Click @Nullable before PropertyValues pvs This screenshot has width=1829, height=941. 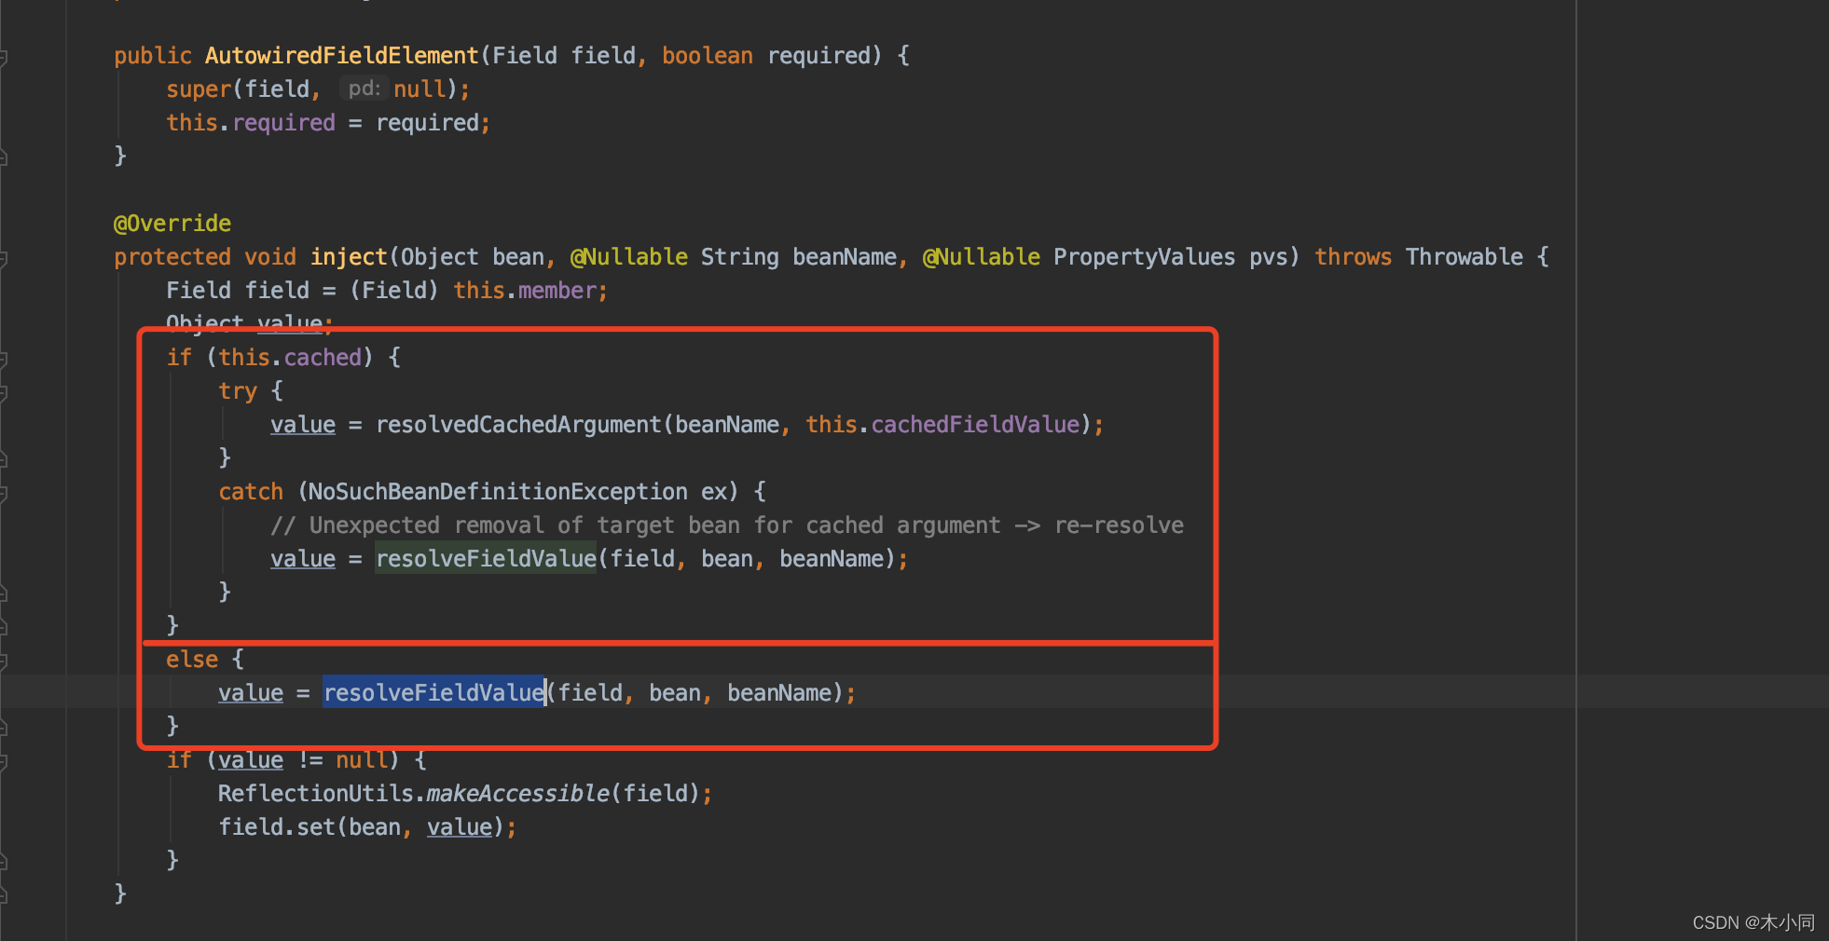[982, 257]
